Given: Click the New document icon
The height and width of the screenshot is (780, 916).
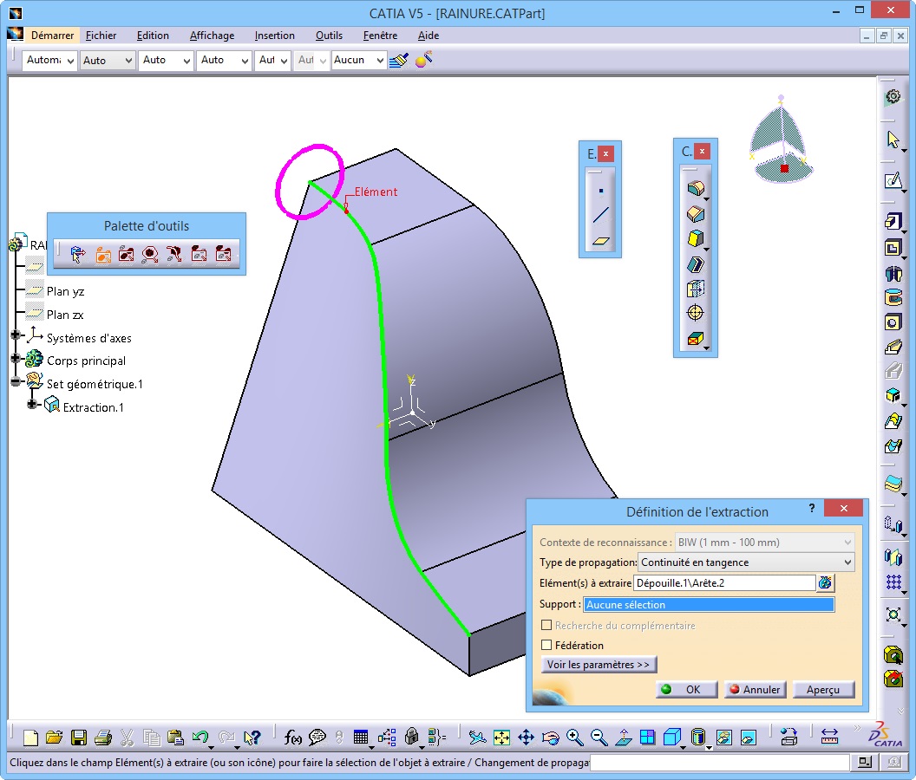Looking at the screenshot, I should tap(30, 738).
